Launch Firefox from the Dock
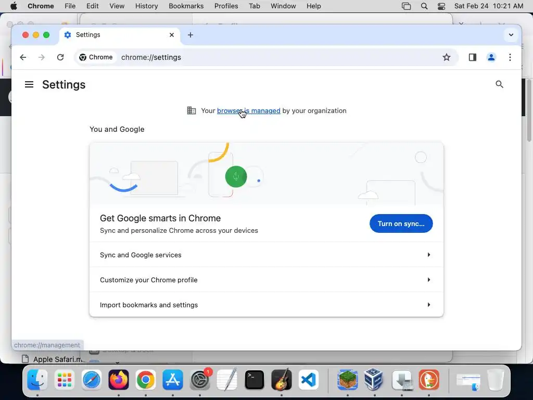 pos(119,380)
